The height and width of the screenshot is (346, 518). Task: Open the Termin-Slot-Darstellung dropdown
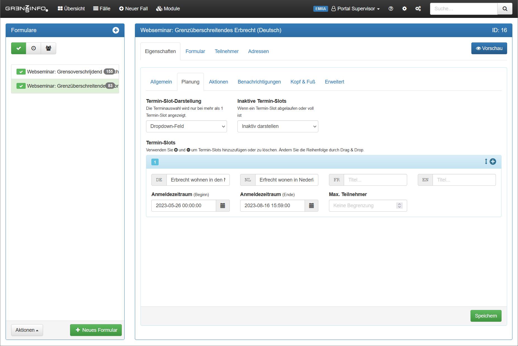(186, 127)
